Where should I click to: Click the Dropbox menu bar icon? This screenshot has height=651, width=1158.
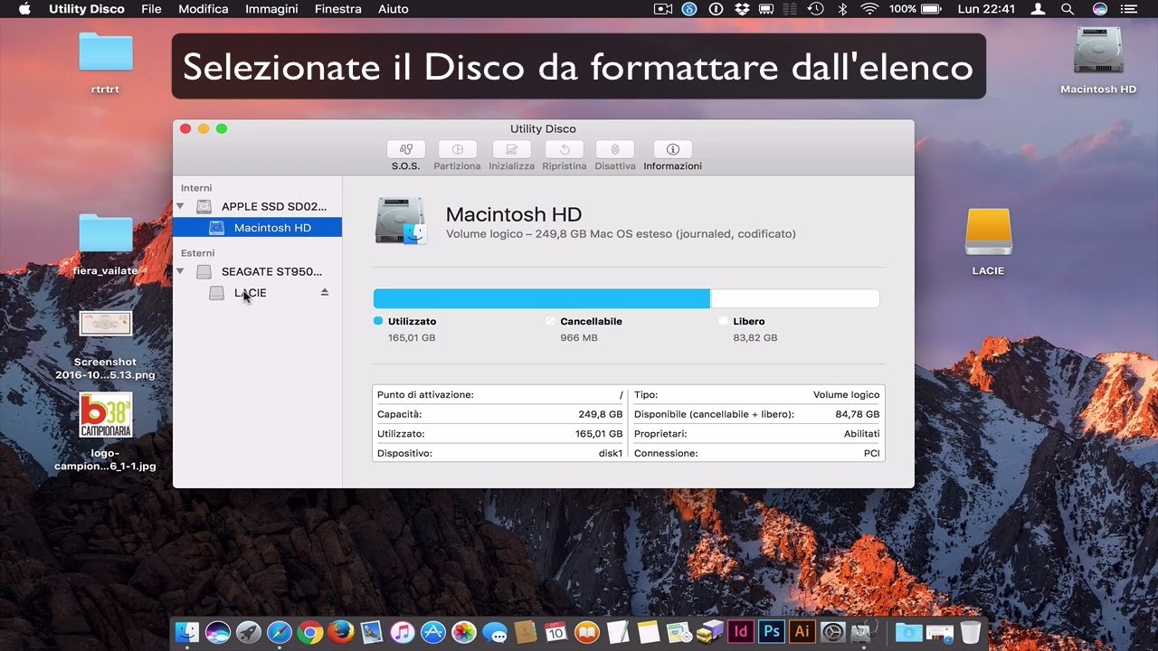(x=742, y=9)
